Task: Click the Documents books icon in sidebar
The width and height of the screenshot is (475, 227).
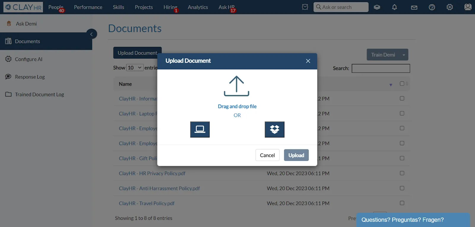Action: point(8,41)
